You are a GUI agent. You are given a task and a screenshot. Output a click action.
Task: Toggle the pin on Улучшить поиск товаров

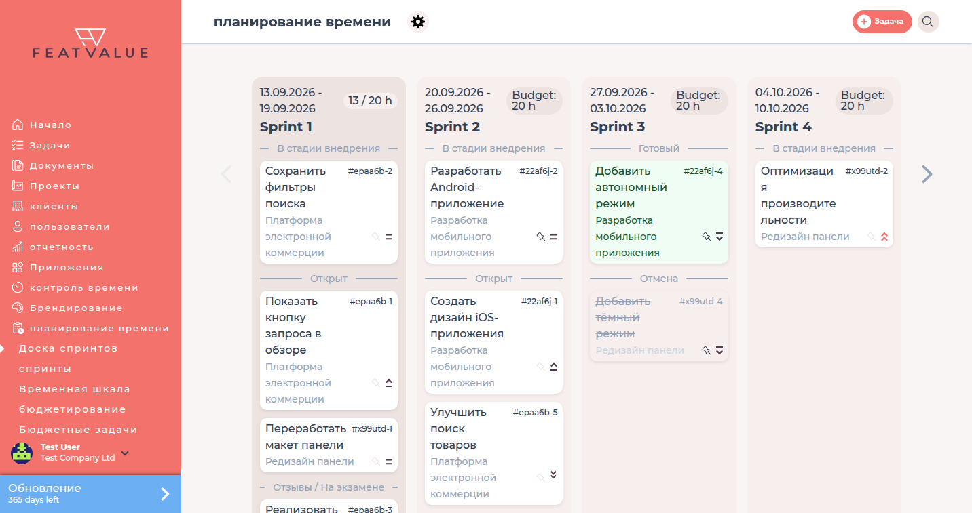(x=541, y=478)
